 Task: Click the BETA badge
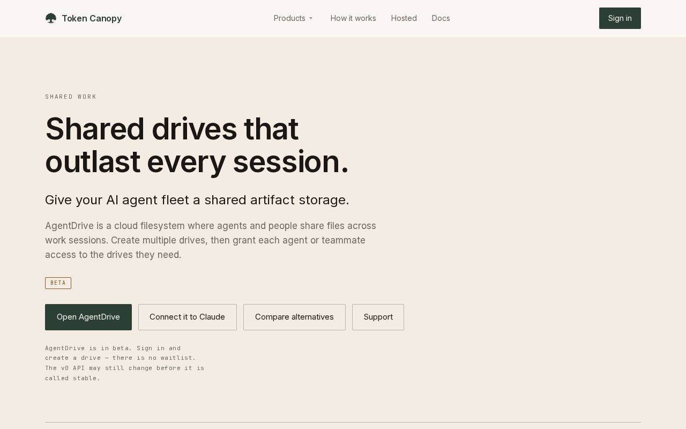(x=58, y=283)
